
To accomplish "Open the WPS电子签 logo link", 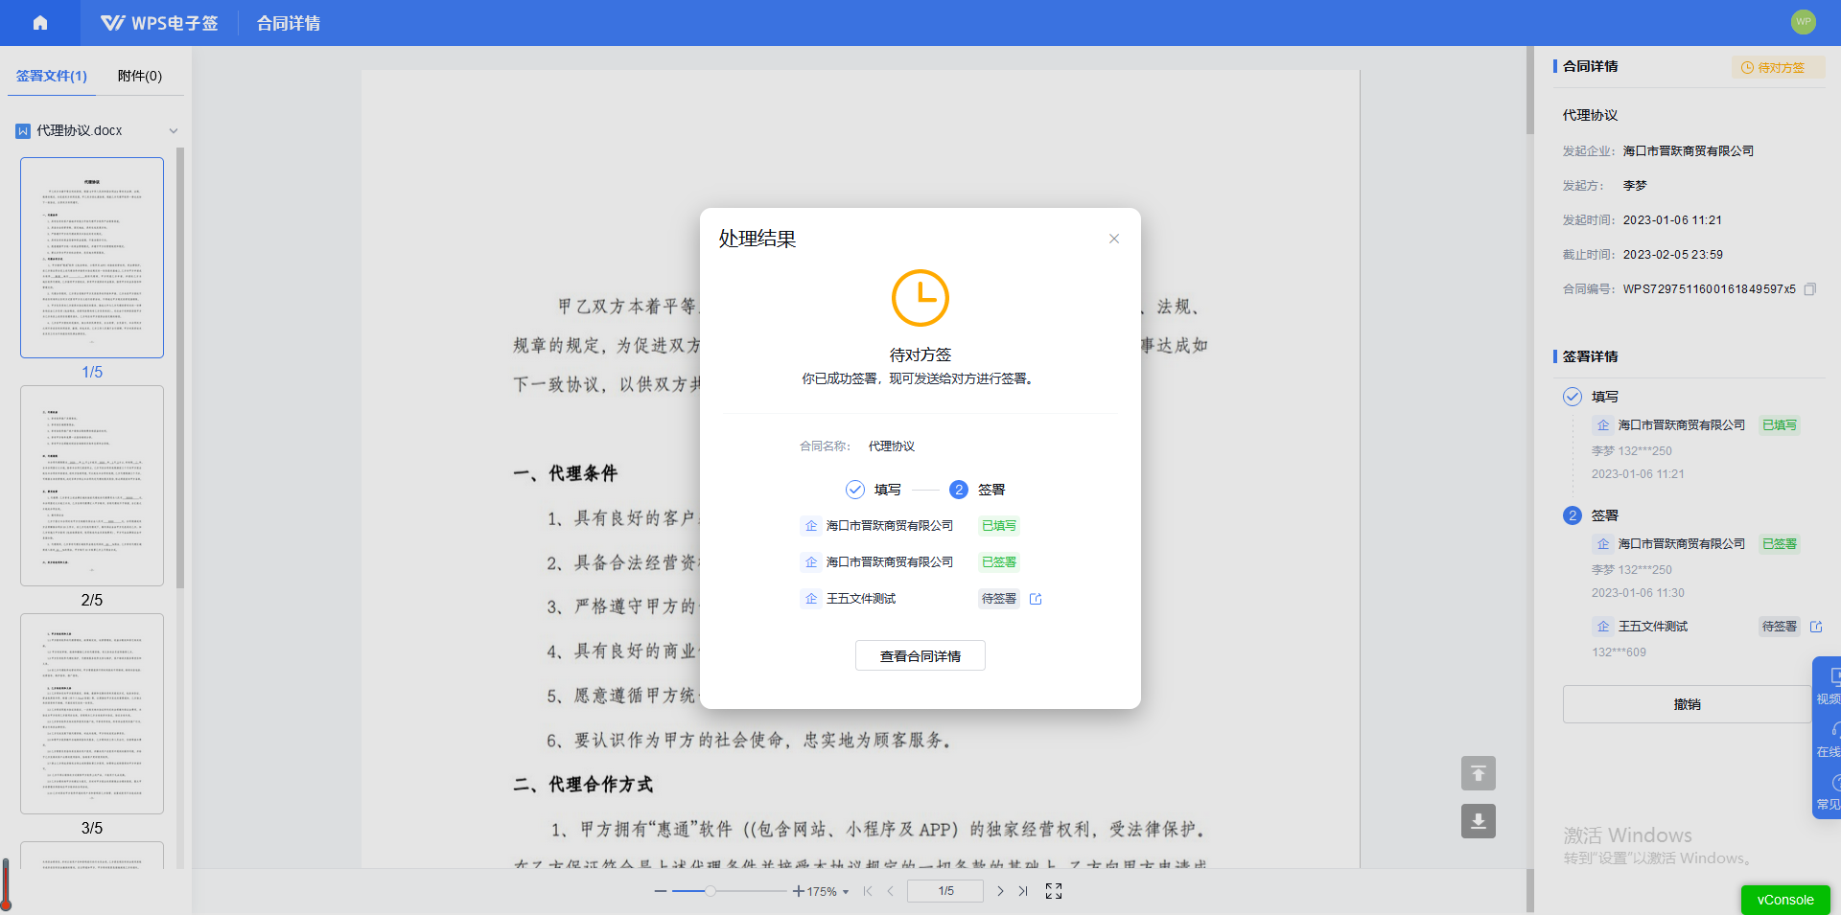I will [159, 23].
